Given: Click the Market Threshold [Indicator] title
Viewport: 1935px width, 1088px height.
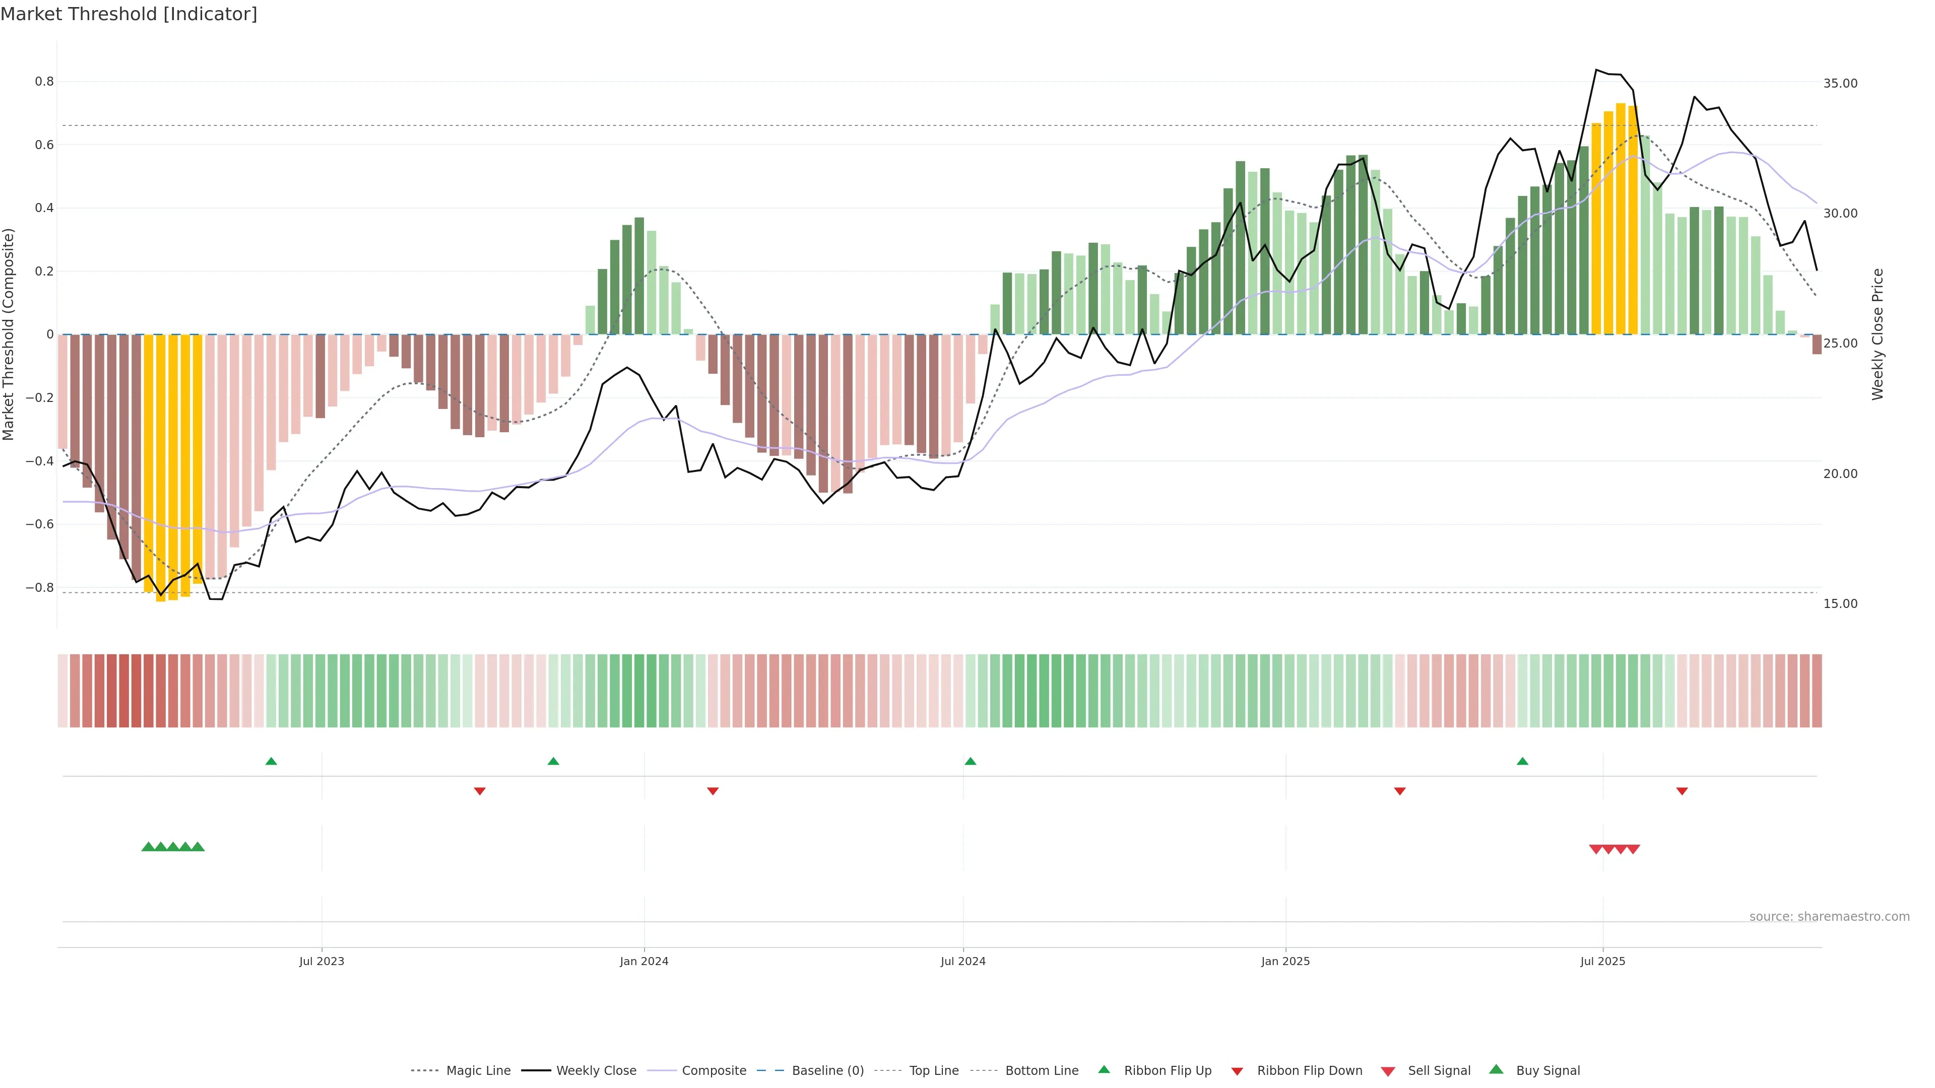Looking at the screenshot, I should pyautogui.click(x=128, y=14).
